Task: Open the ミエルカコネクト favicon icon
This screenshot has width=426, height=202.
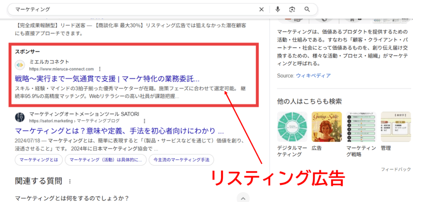Action: (20, 65)
